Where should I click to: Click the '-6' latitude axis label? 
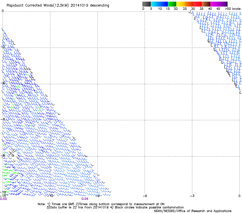click(3, 119)
